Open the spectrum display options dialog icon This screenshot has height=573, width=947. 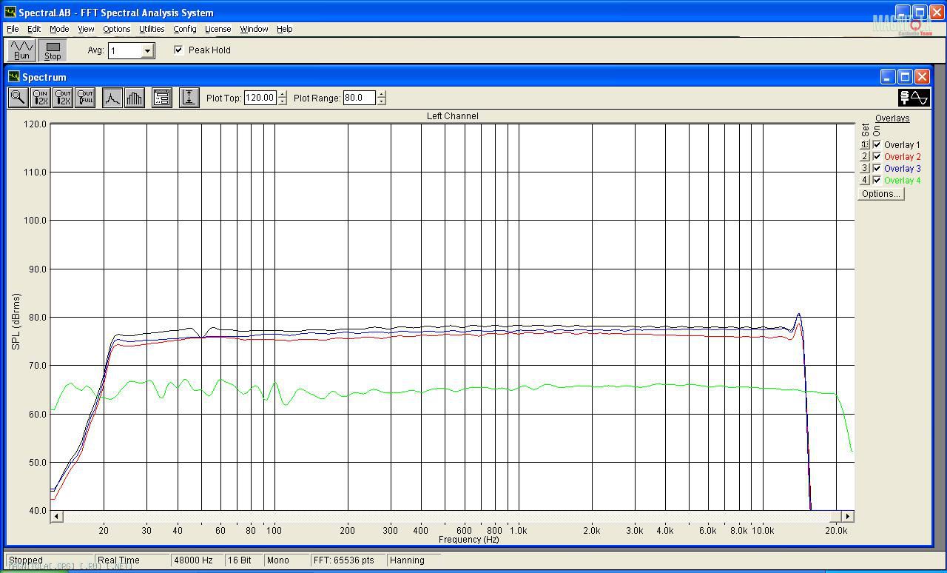point(162,97)
